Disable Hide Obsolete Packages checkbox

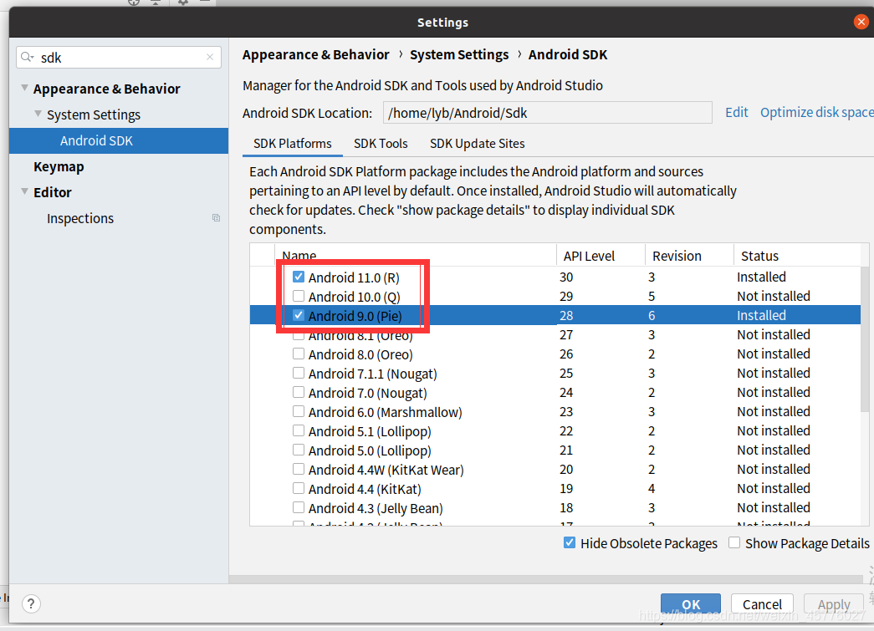pos(569,542)
